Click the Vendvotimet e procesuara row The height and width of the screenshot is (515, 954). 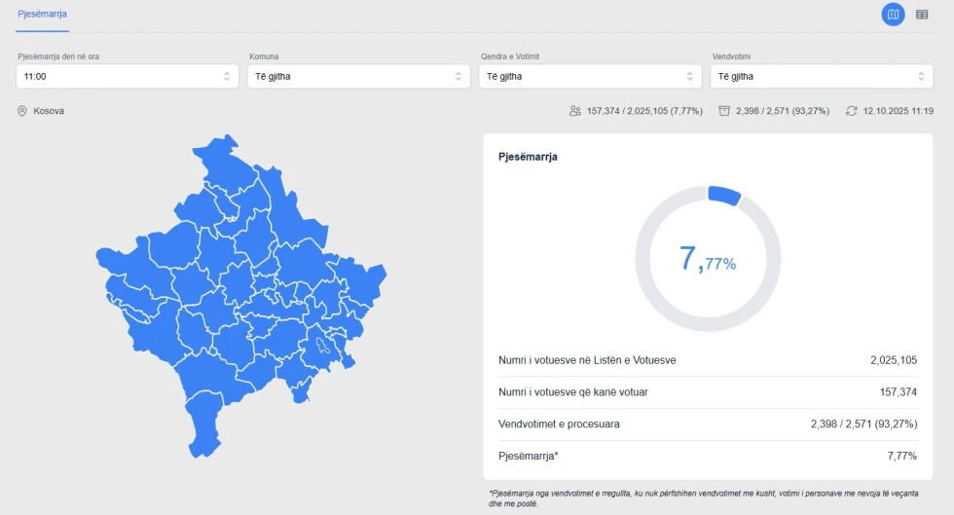tap(708, 423)
